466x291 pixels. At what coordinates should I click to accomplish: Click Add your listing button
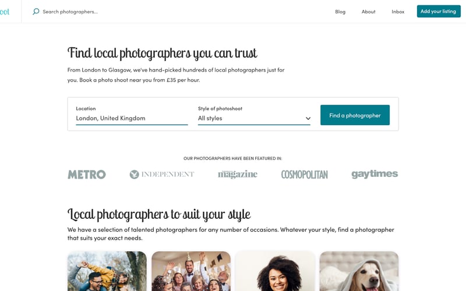pyautogui.click(x=439, y=11)
